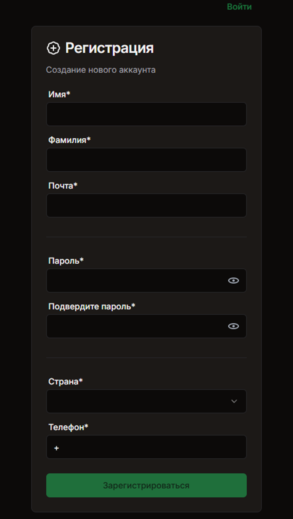Click the Телефон* label
The width and height of the screenshot is (293, 519).
click(x=68, y=428)
